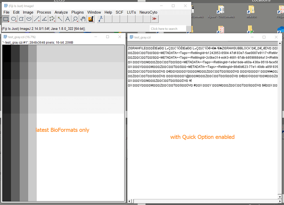
Task: Click the Windows search box
Action: point(166,28)
